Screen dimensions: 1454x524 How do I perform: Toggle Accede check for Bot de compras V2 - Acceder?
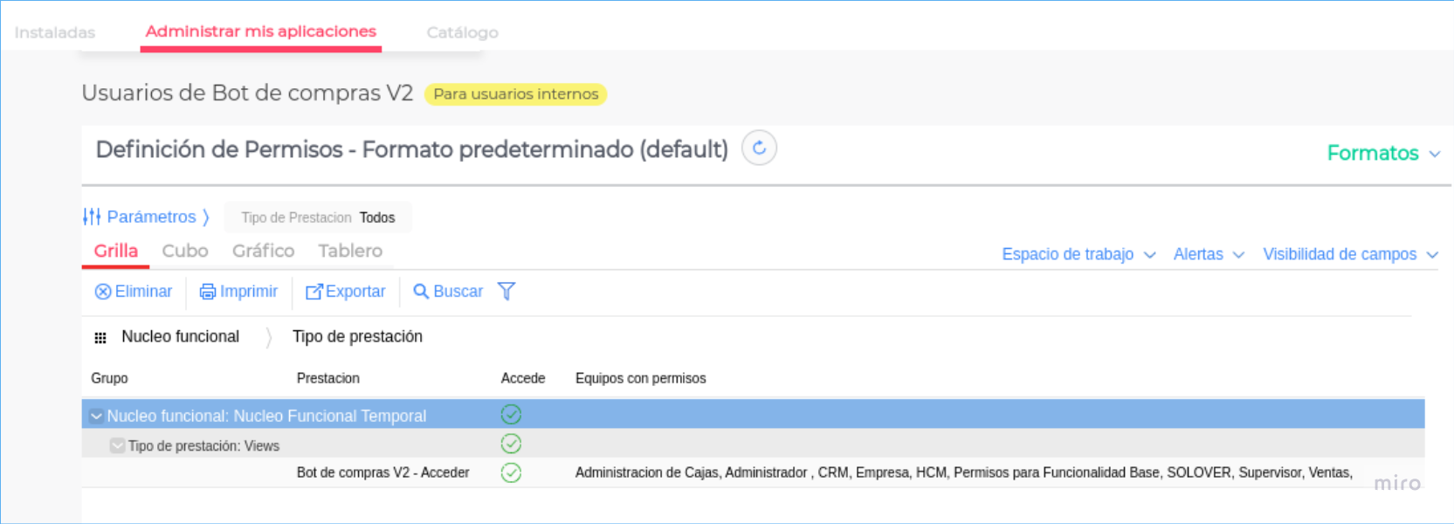[x=511, y=472]
